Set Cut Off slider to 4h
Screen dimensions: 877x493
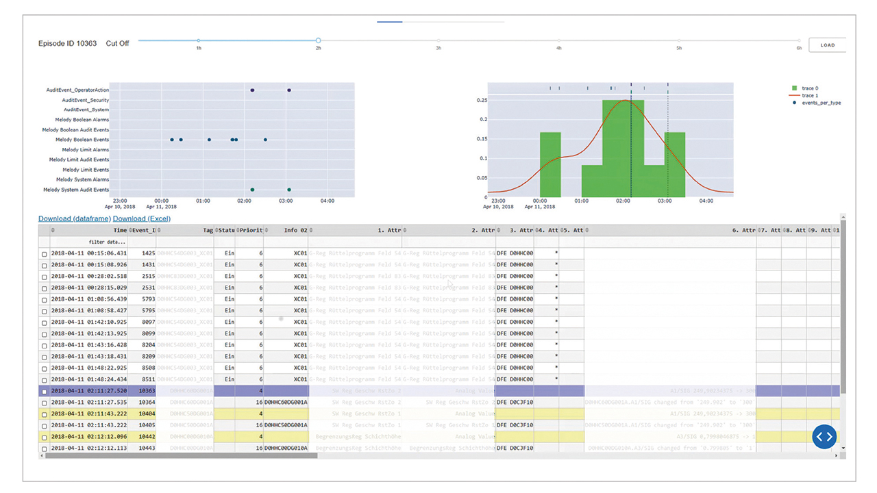[559, 40]
